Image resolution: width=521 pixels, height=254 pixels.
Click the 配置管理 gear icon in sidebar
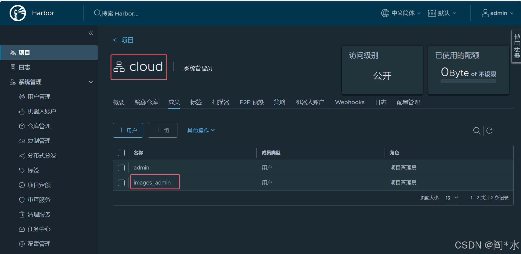(22, 244)
